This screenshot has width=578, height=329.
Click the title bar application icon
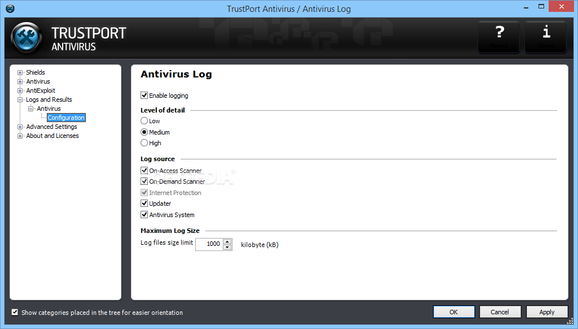[10, 8]
